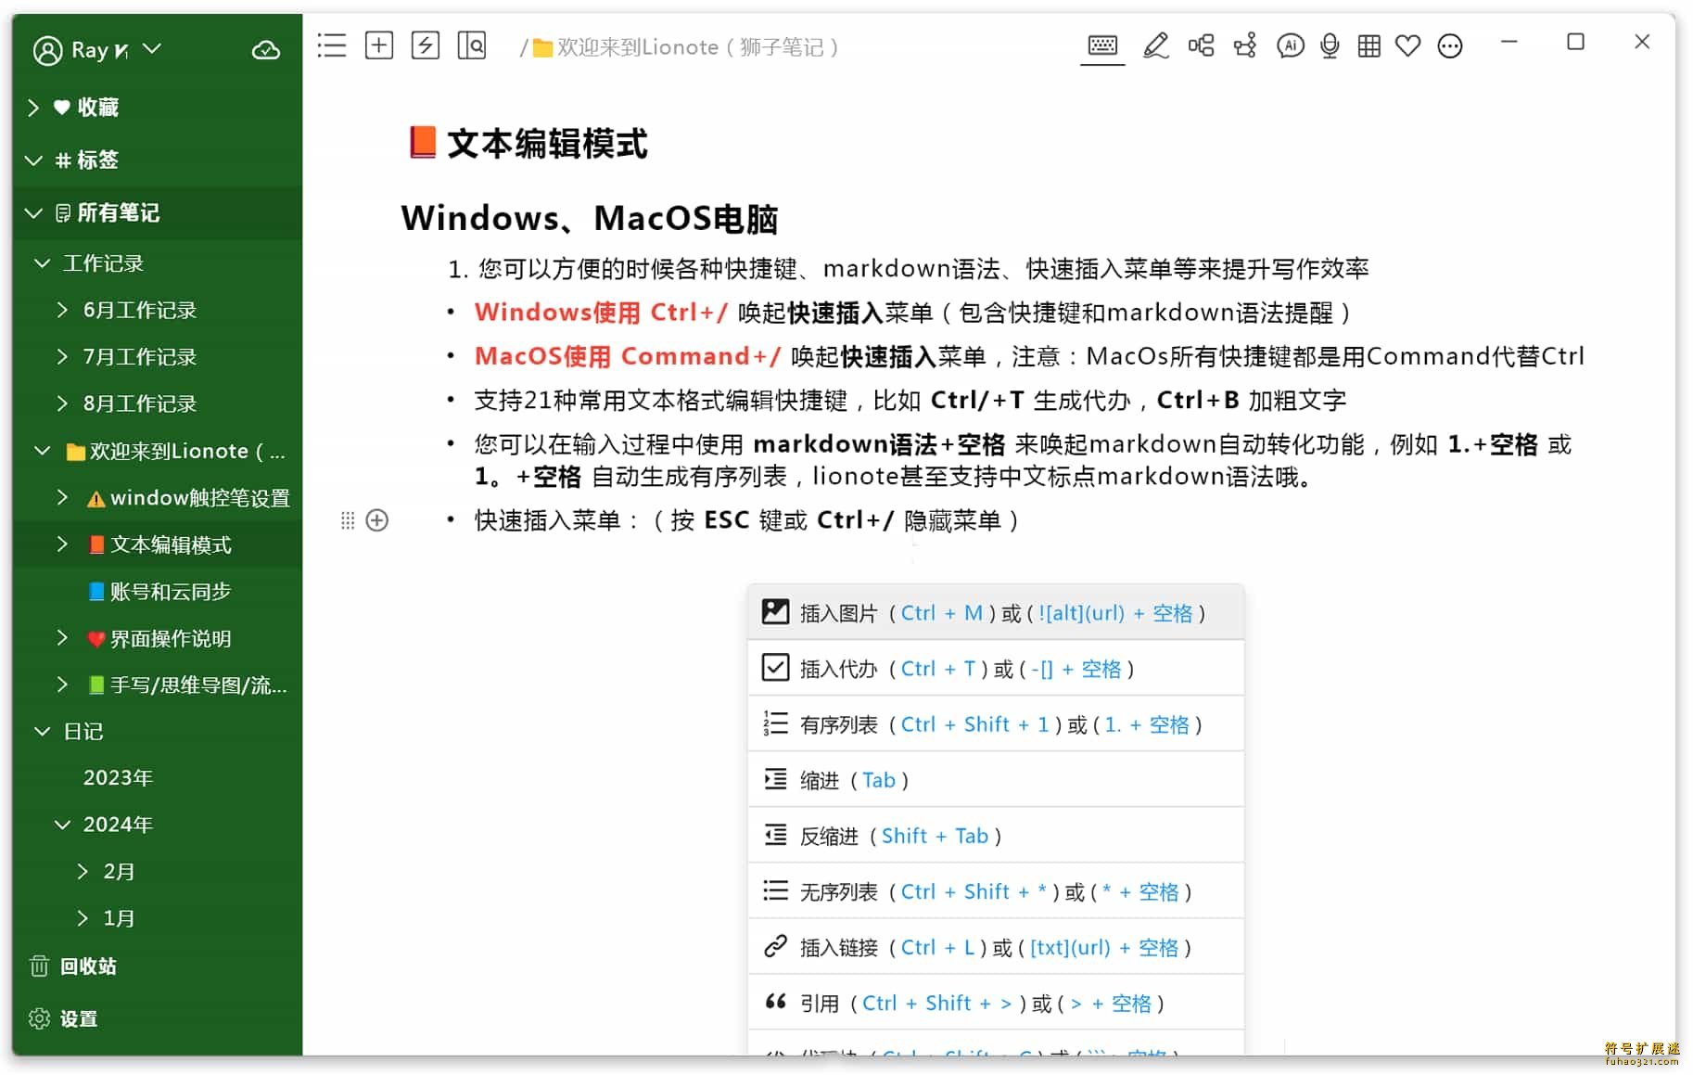Screen dimensions: 1693x1075
Task: Open 欢迎来到Lionote folder in sidebar
Action: (x=176, y=452)
